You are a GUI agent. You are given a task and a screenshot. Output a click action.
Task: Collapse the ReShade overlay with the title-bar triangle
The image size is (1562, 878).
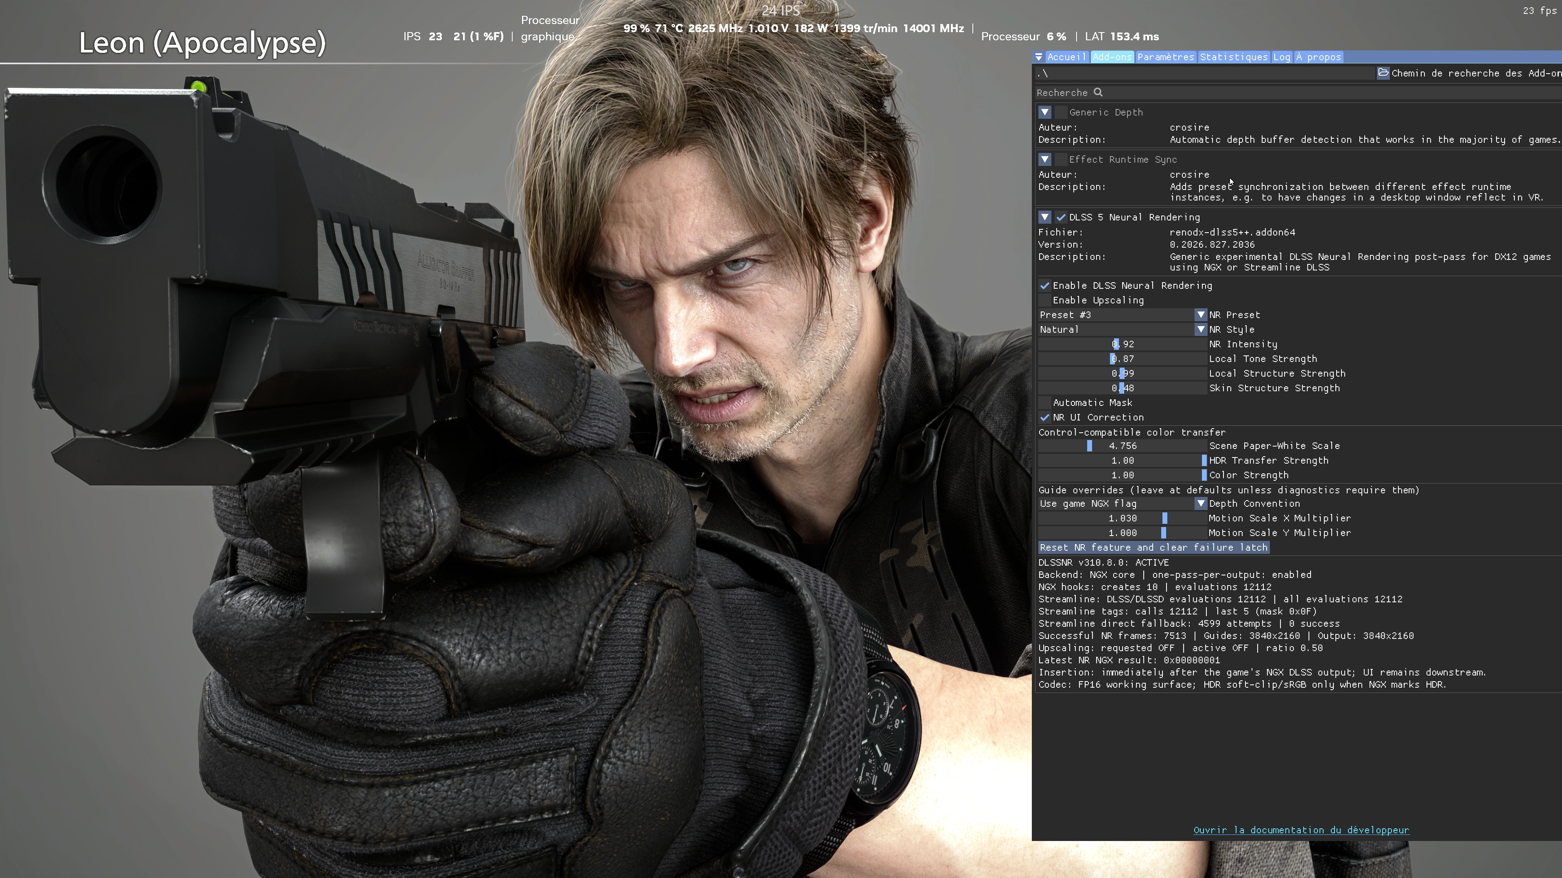(1039, 57)
